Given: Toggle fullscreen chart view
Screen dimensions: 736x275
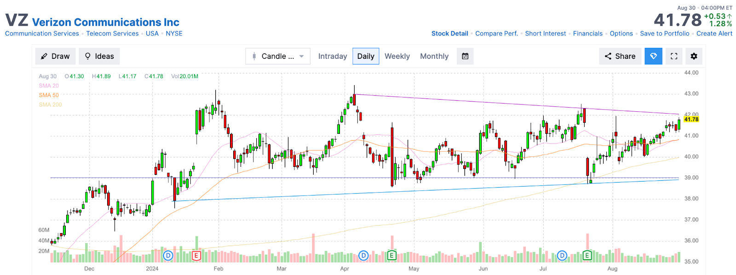Looking at the screenshot, I should click(x=674, y=56).
